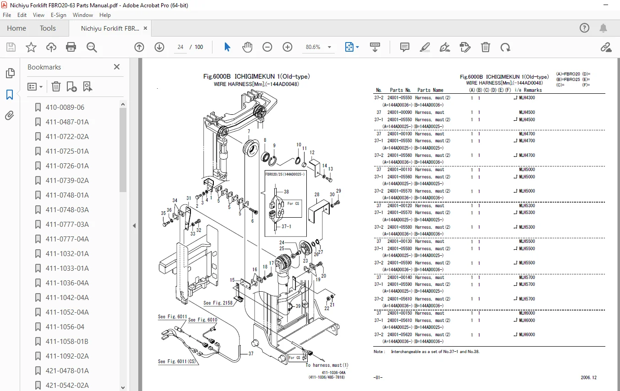This screenshot has height=391, width=620.
Task: Open bookmark 411-0725-01A
Action: [x=67, y=151]
